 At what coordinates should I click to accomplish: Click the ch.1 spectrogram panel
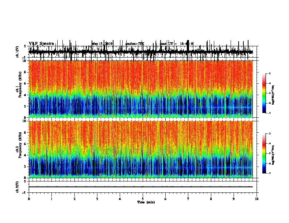(141, 89)
